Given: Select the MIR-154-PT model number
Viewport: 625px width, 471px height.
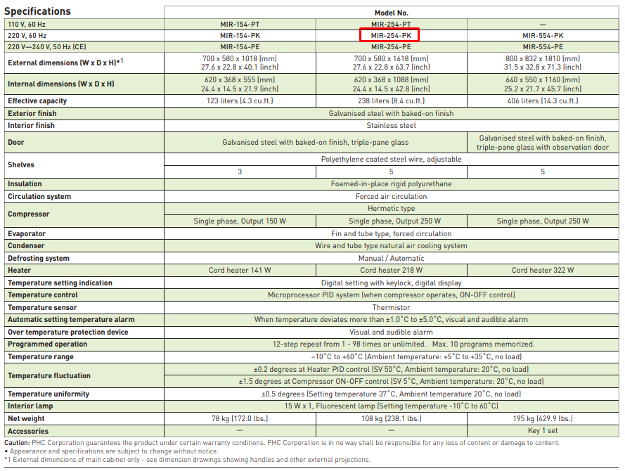Looking at the screenshot, I should (x=239, y=24).
